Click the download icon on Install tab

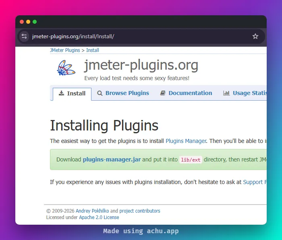pyautogui.click(x=61, y=93)
